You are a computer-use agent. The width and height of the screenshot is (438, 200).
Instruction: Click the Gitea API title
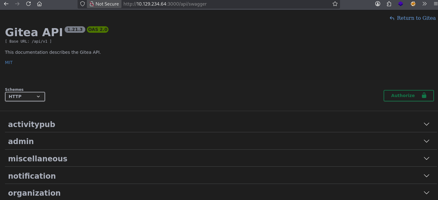(34, 32)
